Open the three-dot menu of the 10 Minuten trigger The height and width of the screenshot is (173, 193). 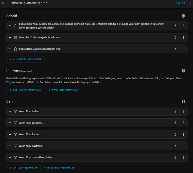click(x=183, y=37)
